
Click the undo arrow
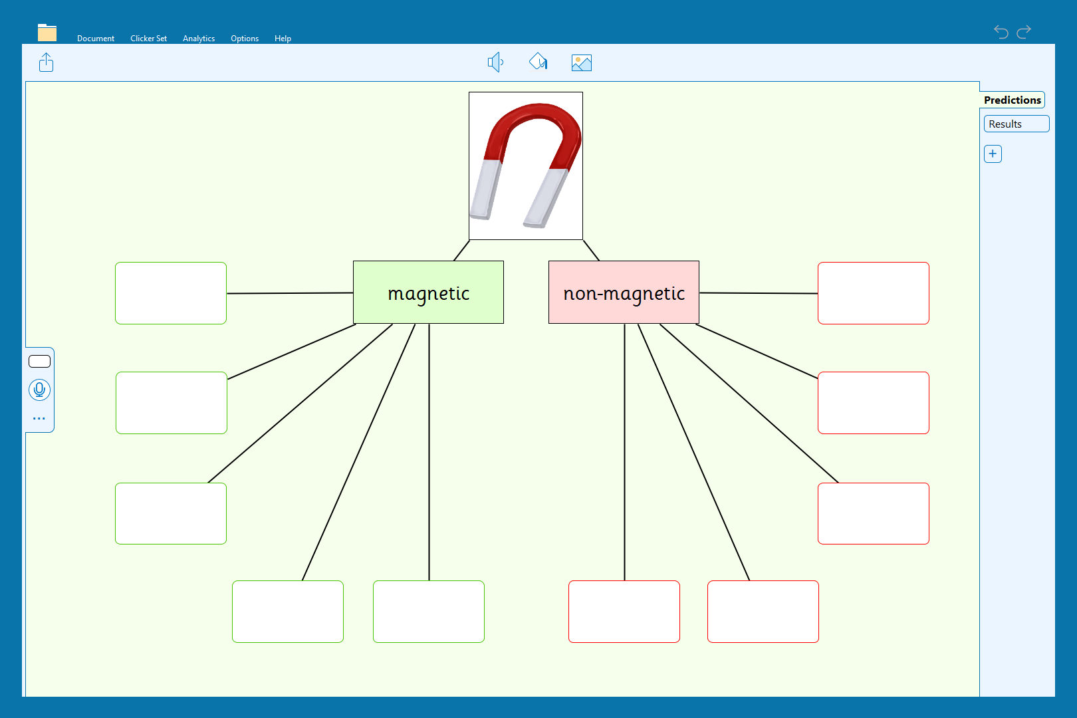[1001, 31]
